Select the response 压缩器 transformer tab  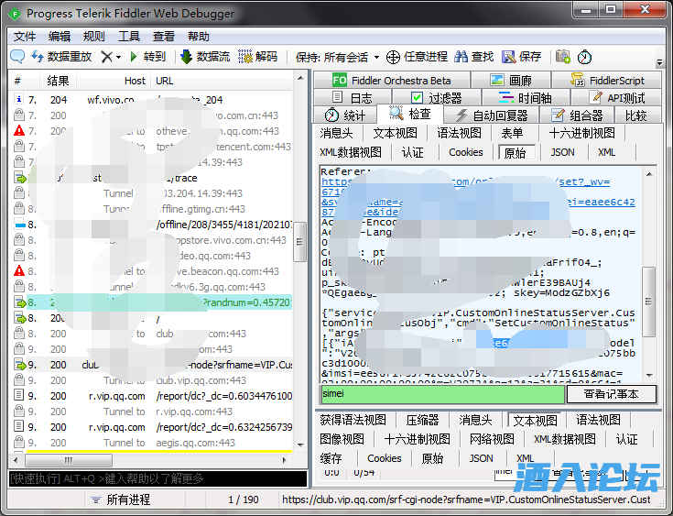(x=422, y=420)
